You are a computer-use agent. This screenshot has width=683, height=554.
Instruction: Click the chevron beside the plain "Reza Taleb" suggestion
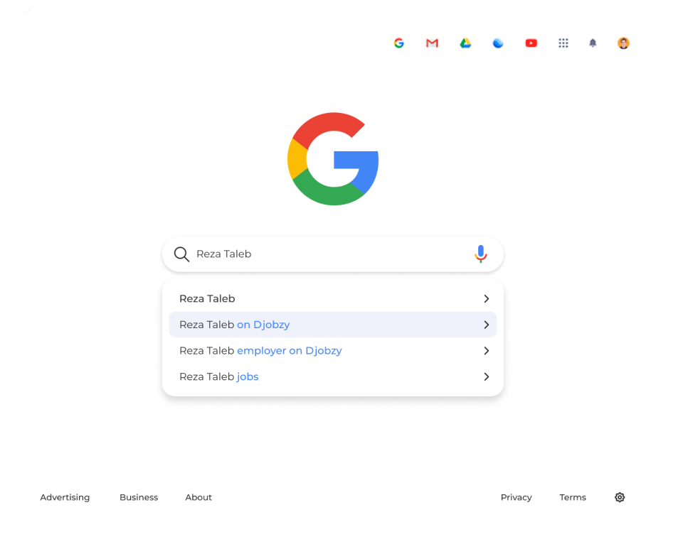(x=487, y=299)
